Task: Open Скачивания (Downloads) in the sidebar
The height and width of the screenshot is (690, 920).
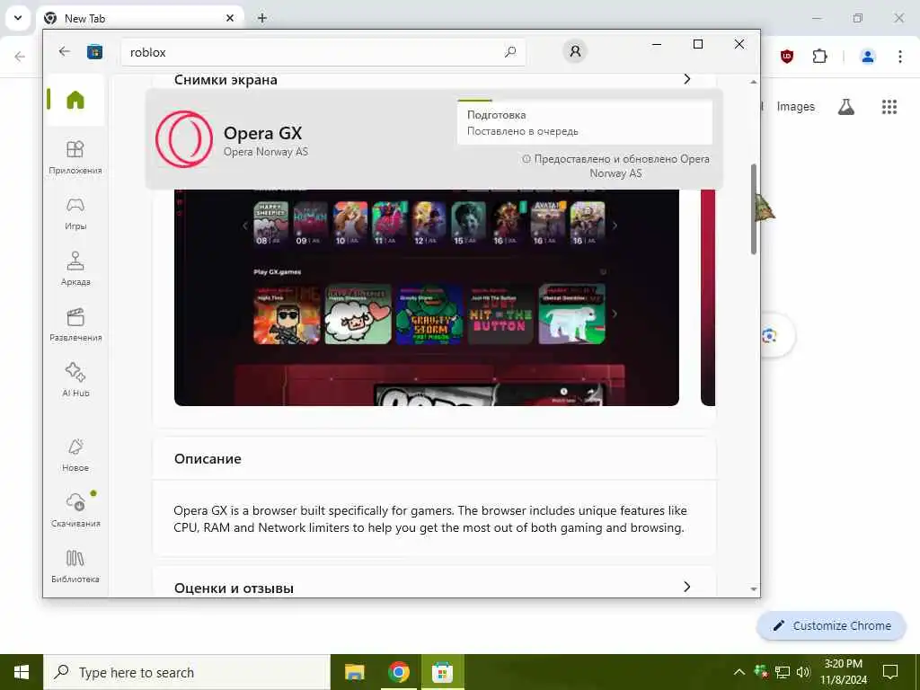Action: 75,510
